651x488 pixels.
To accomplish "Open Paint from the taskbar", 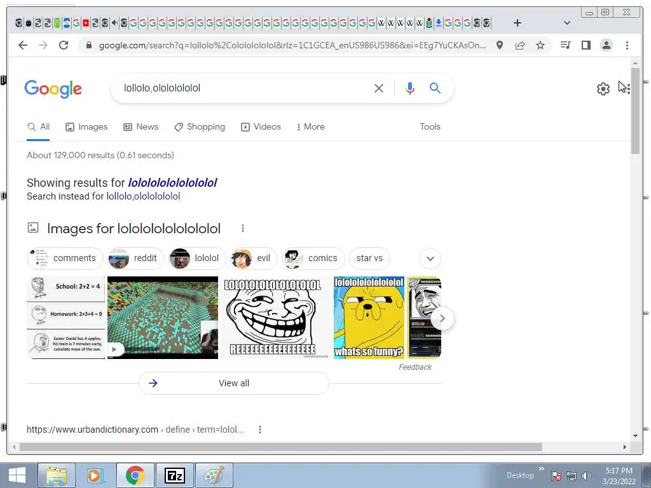I will [x=214, y=475].
